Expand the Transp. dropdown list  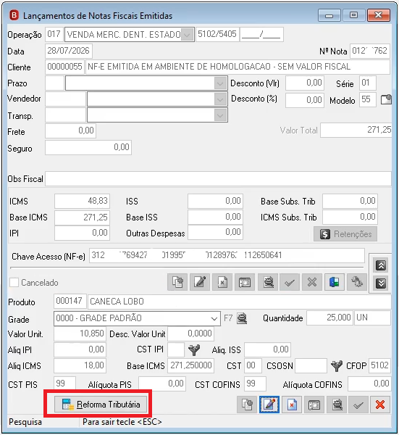pos(220,115)
